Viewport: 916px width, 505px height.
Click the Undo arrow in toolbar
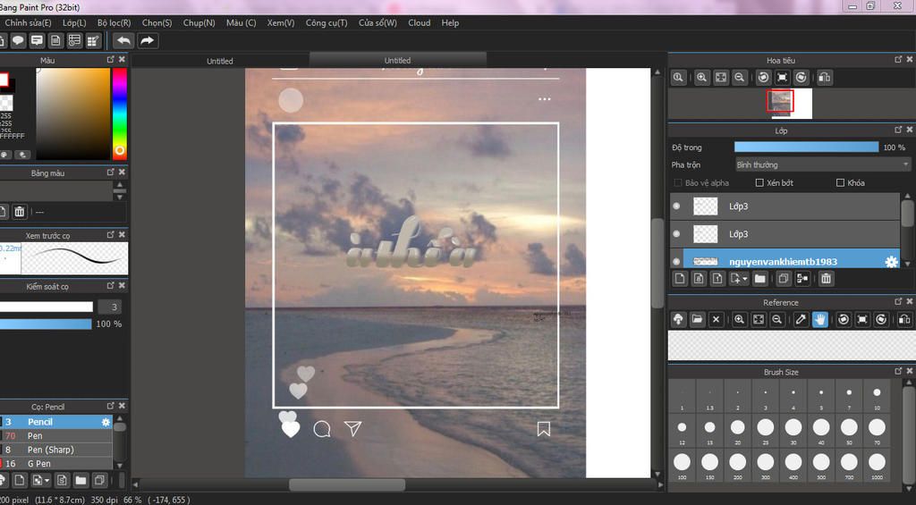coord(123,40)
